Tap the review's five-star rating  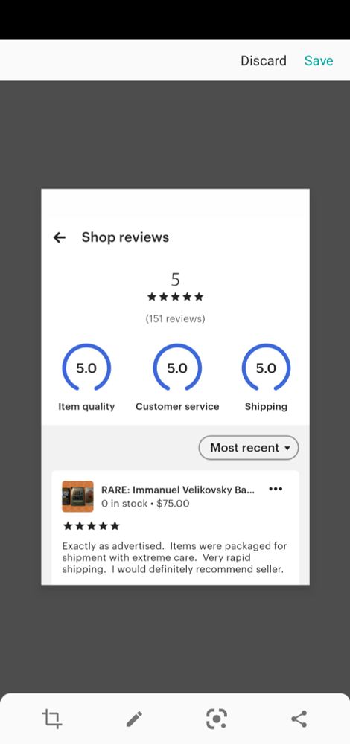click(91, 526)
